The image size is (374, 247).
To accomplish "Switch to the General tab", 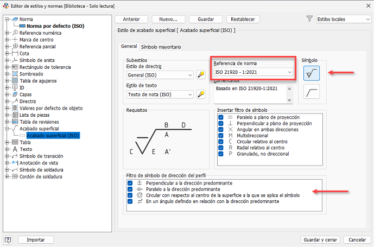I will coord(129,46).
